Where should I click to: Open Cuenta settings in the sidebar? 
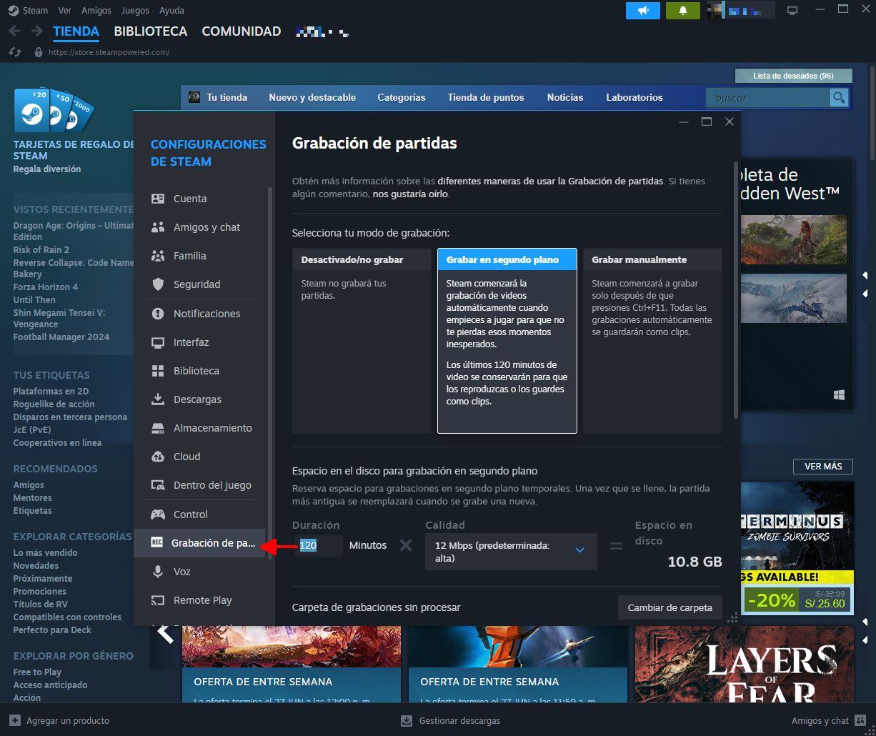(188, 198)
